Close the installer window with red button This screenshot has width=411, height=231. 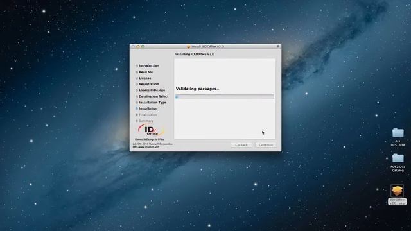click(133, 47)
